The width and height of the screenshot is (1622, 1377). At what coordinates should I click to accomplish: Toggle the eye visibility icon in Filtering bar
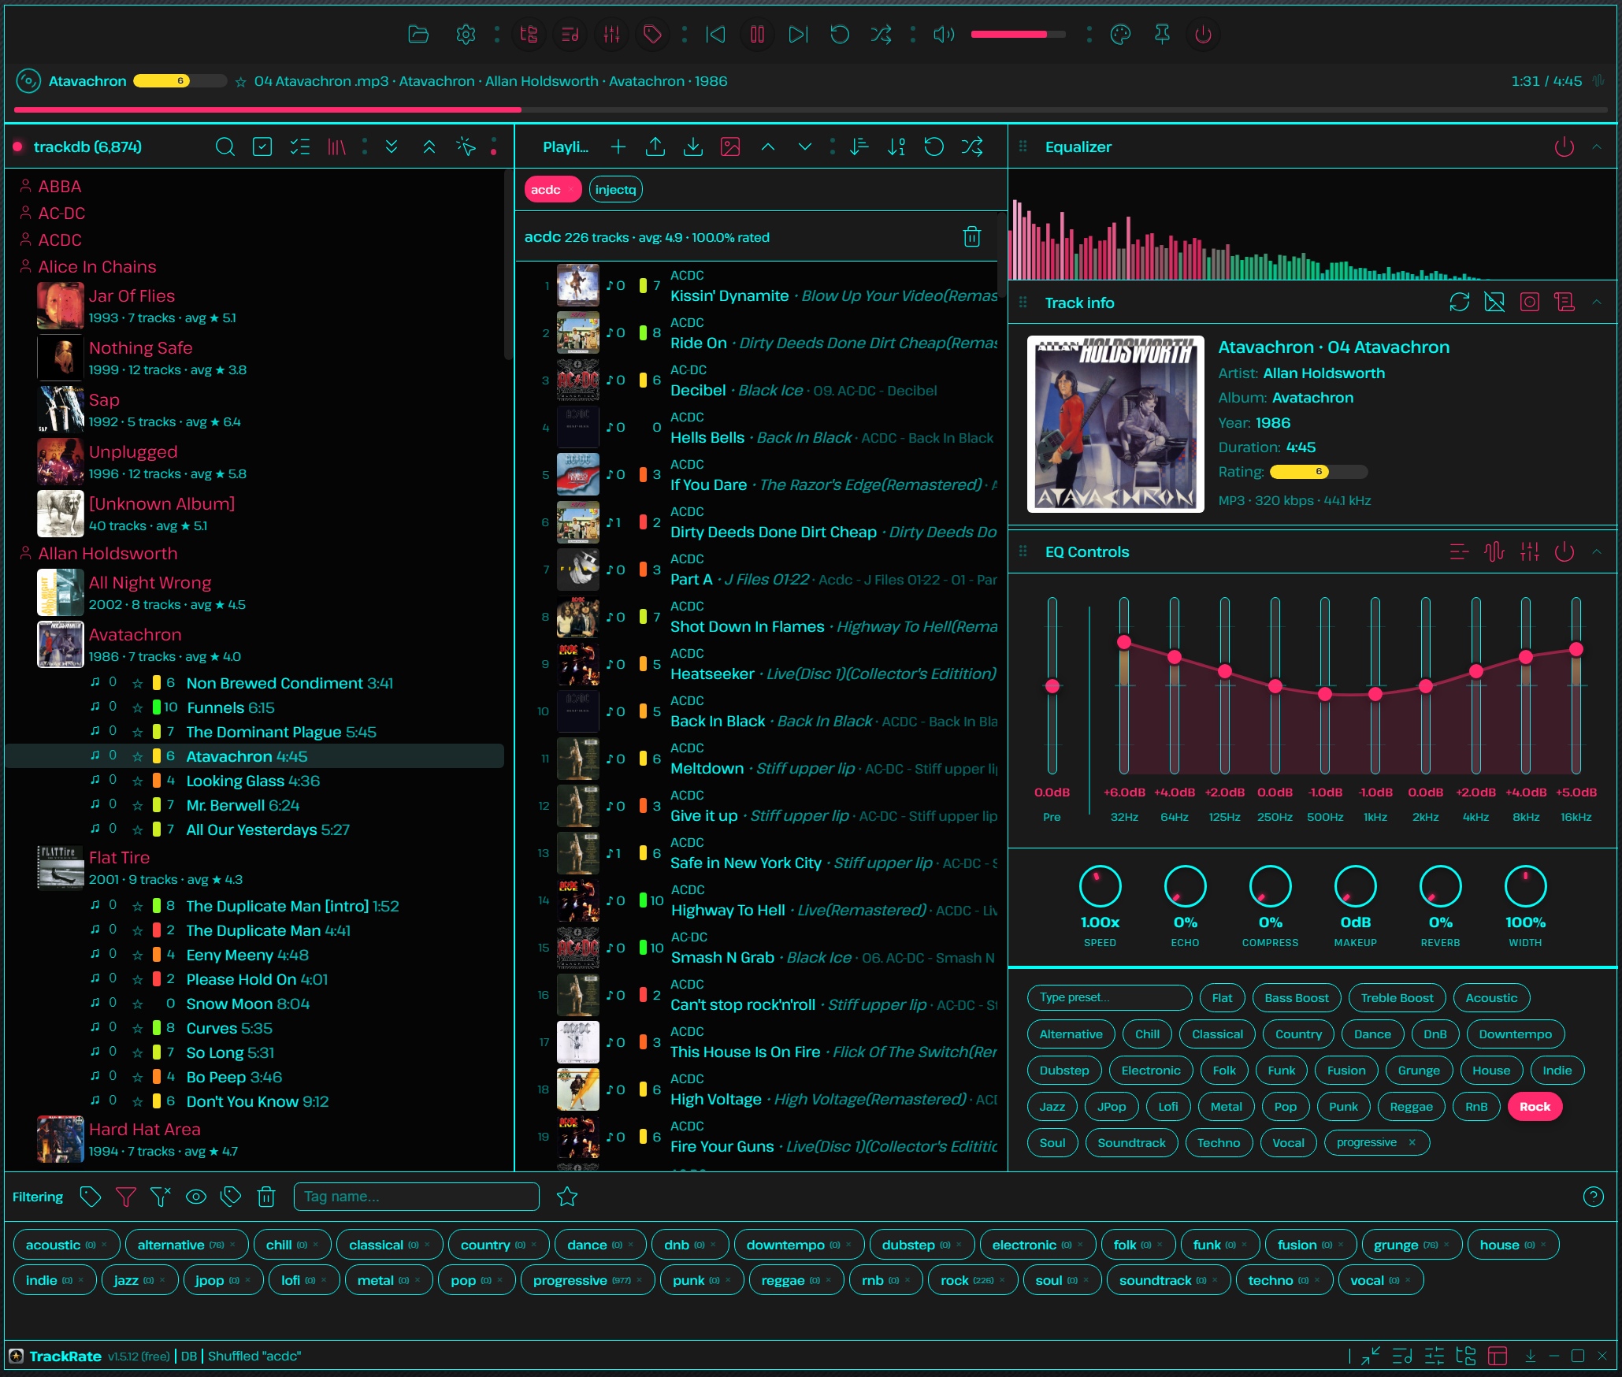[195, 1197]
